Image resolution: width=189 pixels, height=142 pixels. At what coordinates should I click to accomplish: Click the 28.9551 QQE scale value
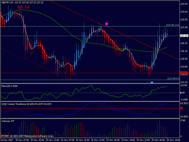[x=184, y=117]
